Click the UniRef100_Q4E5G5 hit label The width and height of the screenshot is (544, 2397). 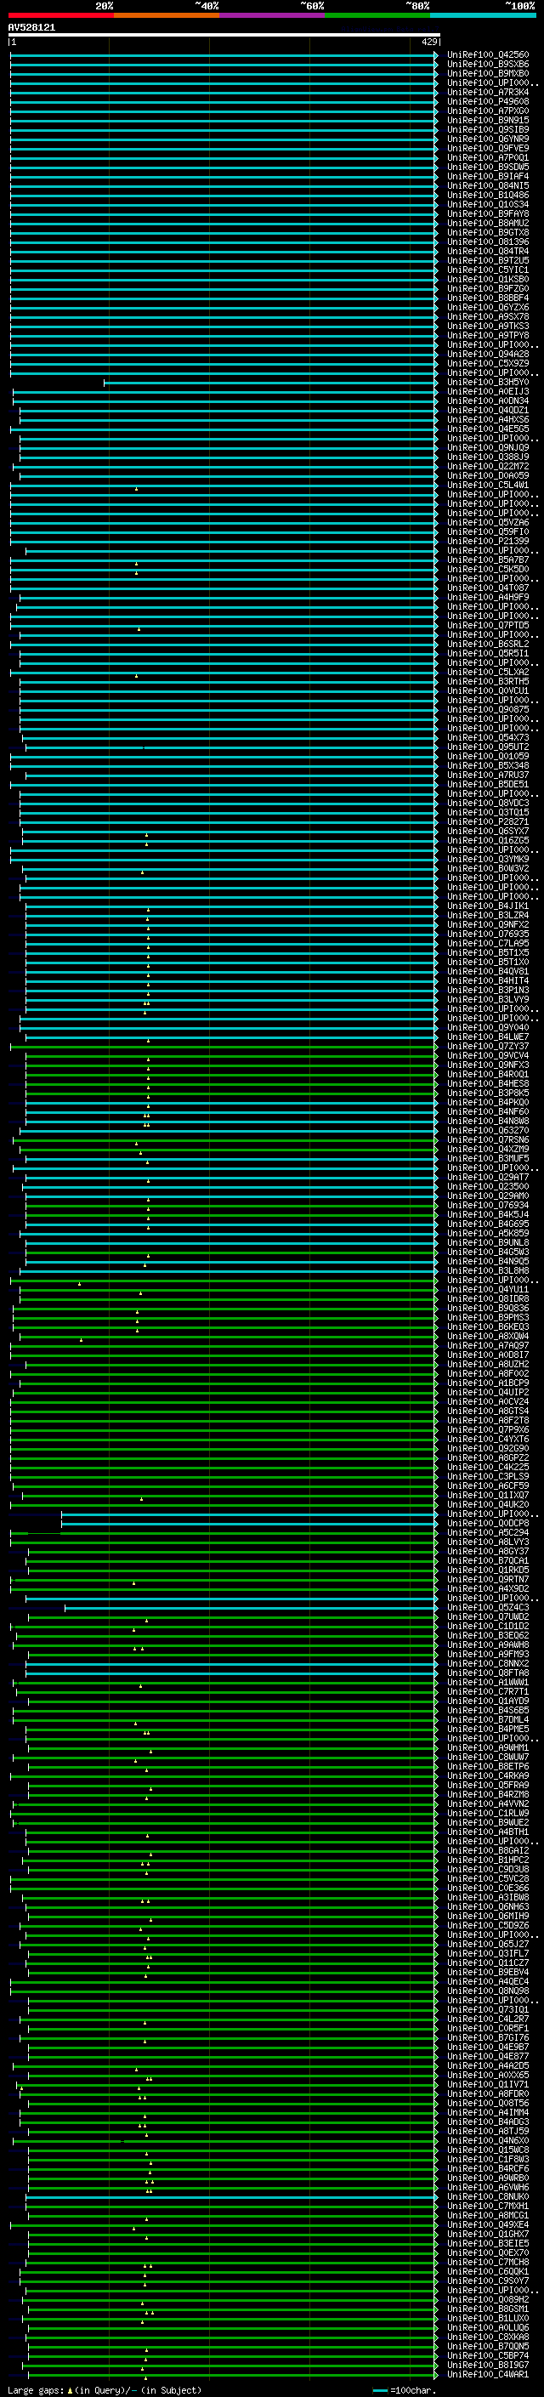click(x=488, y=430)
